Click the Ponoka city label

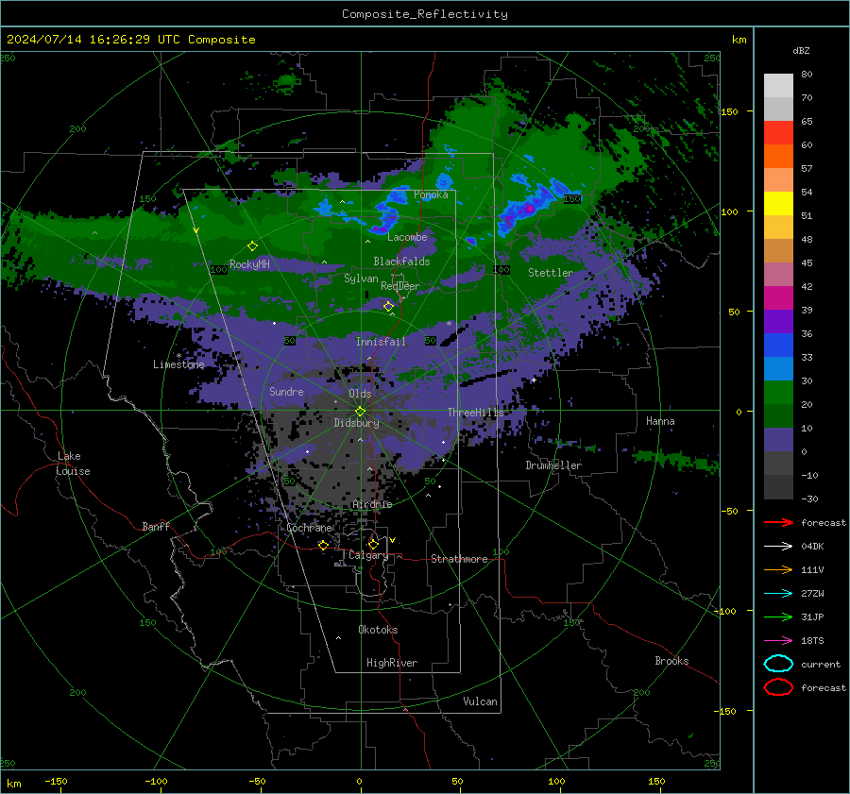431,194
